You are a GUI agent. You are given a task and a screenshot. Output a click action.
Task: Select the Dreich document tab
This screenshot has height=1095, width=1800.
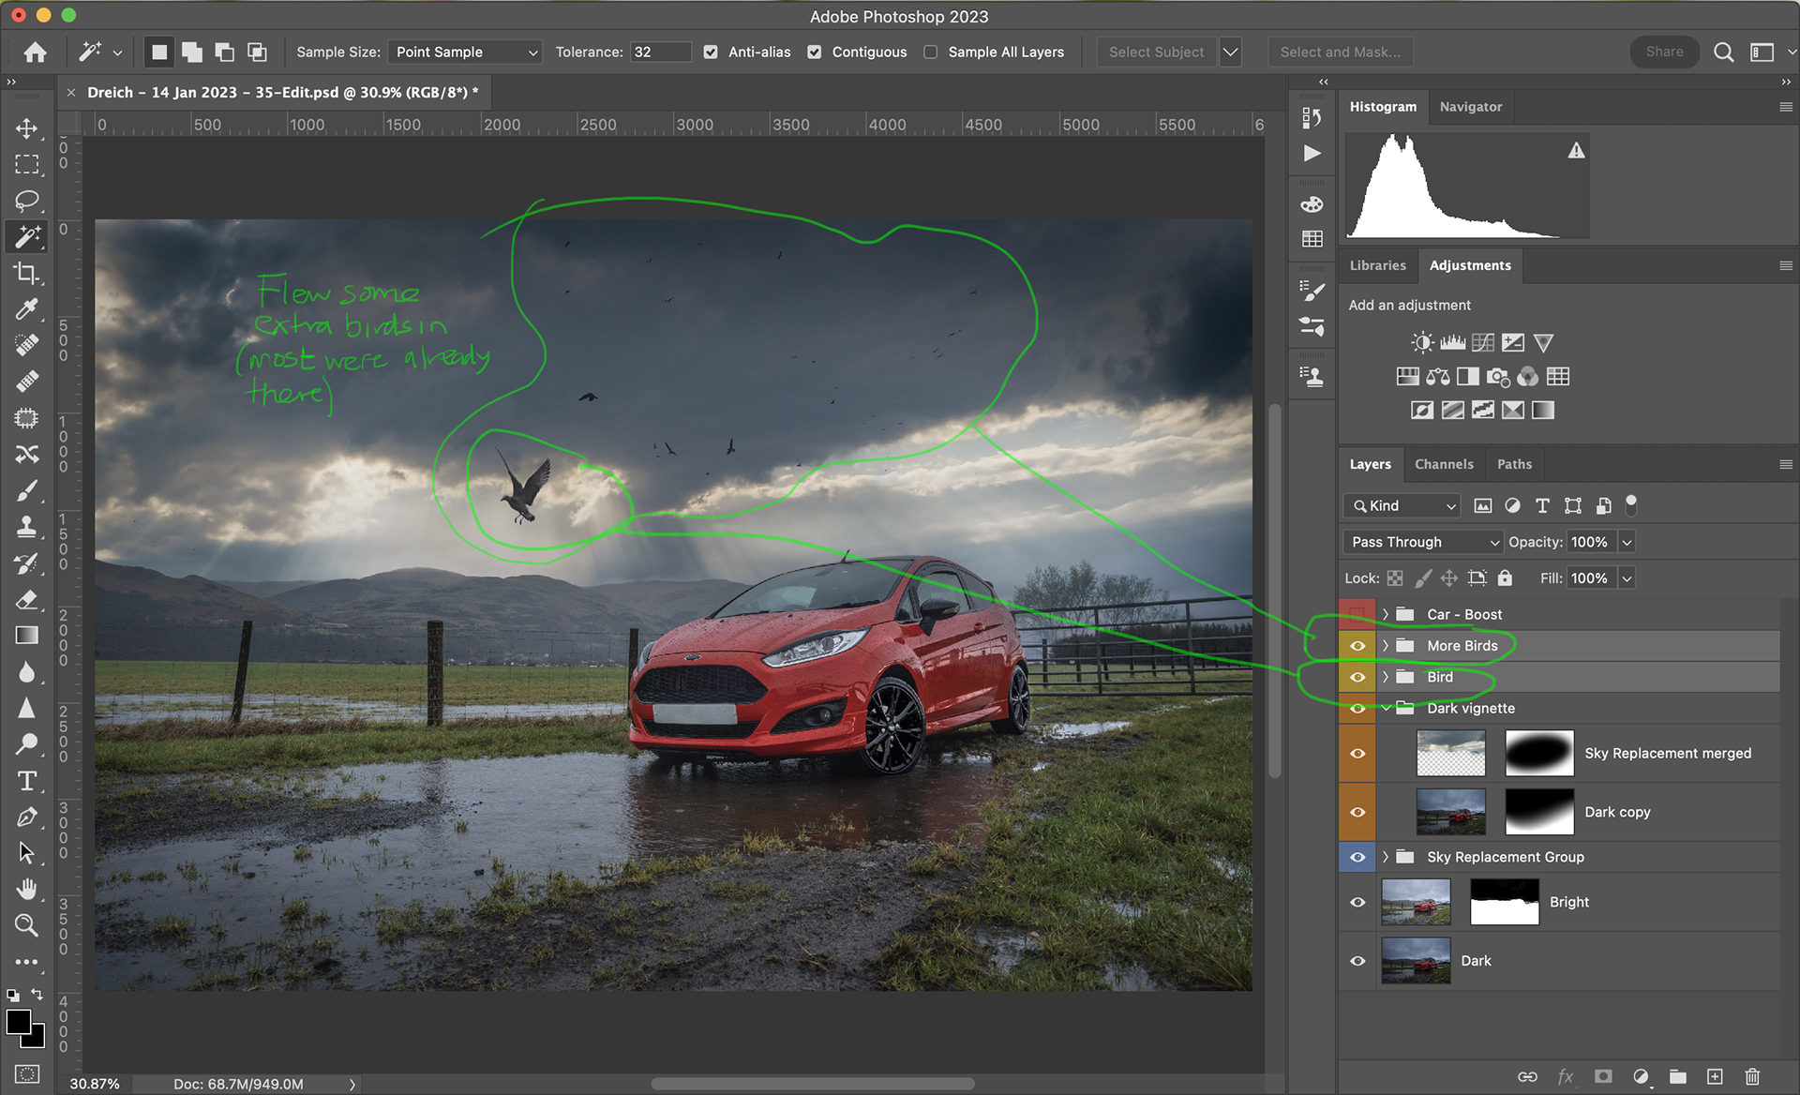(282, 92)
